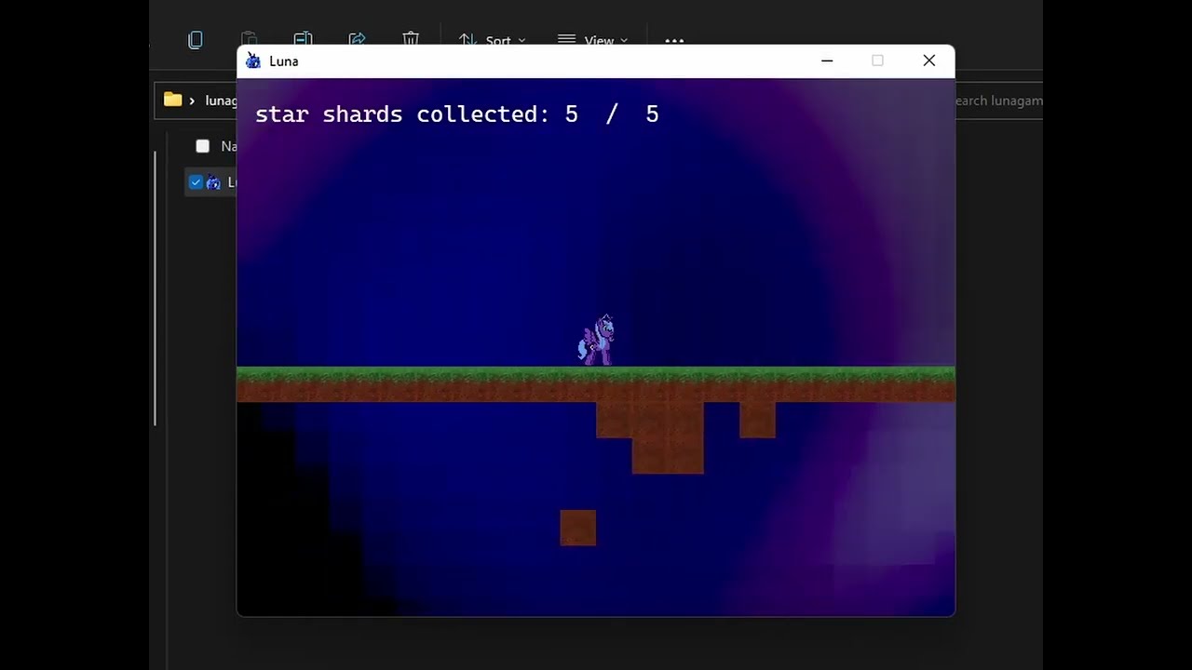Click the "star shards collected" text
The image size is (1192, 670).
click(x=402, y=114)
